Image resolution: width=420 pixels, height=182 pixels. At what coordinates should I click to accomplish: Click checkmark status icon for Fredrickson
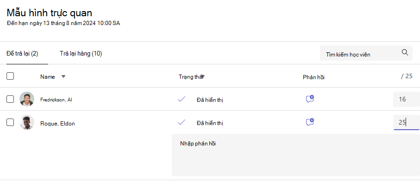tap(182, 99)
